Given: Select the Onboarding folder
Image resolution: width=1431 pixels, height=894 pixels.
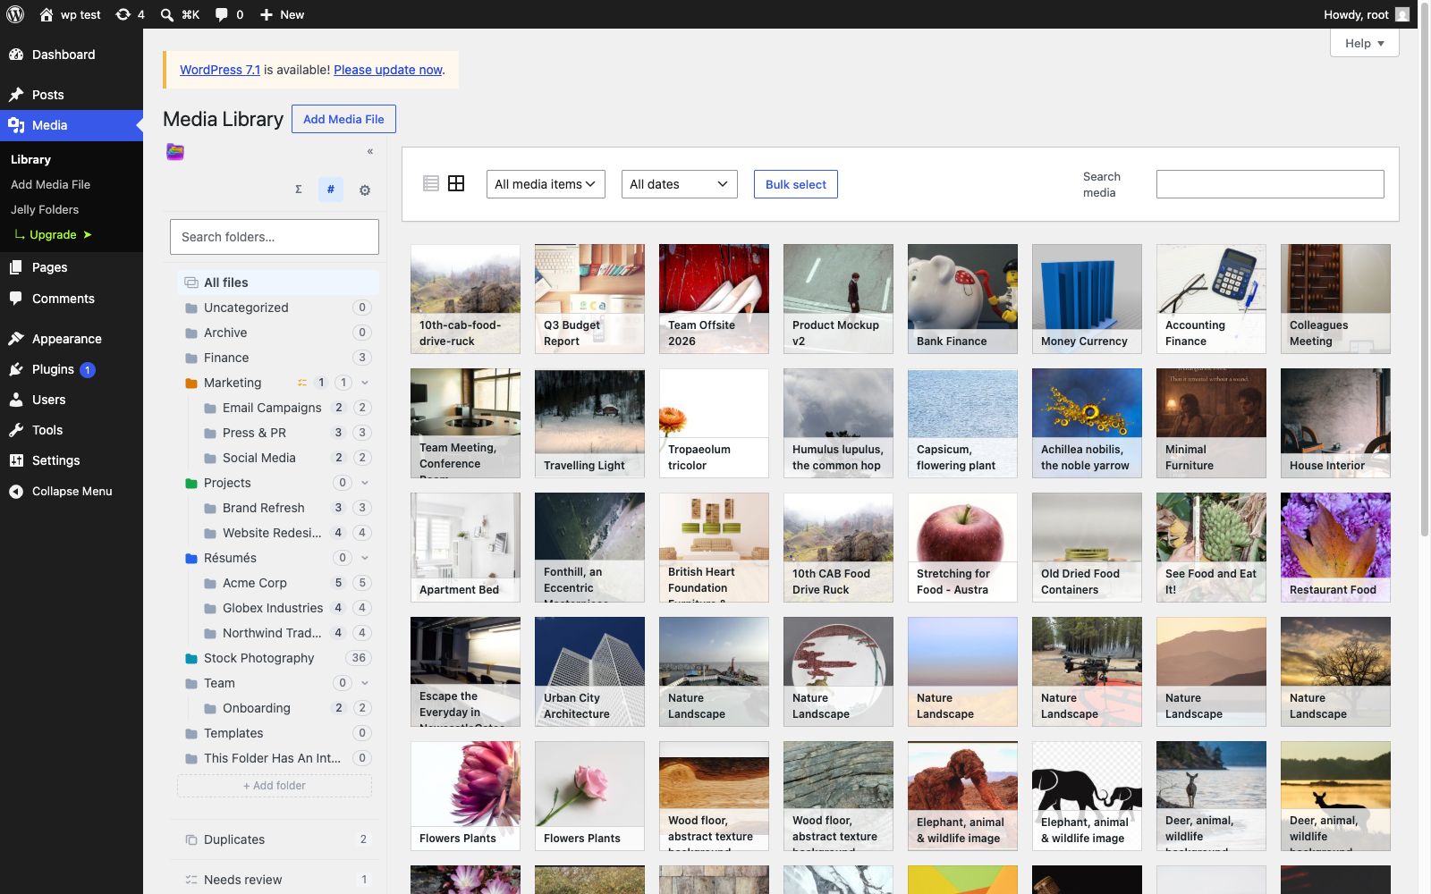Looking at the screenshot, I should tap(257, 708).
